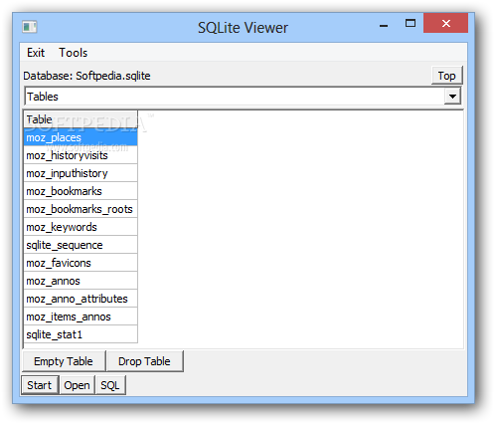The image size is (495, 424).
Task: Click the Empty Table button
Action: point(64,361)
